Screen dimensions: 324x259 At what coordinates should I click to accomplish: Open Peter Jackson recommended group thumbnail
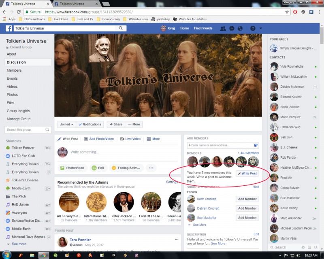(124, 202)
